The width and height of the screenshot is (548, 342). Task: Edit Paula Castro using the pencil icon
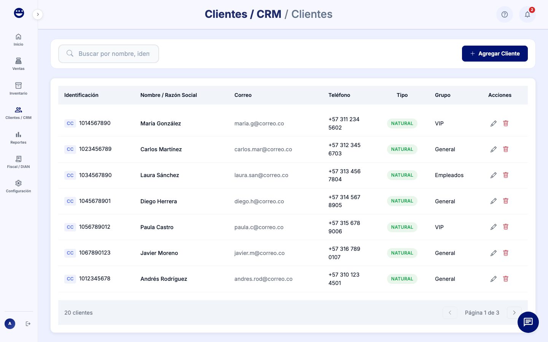[x=494, y=227]
